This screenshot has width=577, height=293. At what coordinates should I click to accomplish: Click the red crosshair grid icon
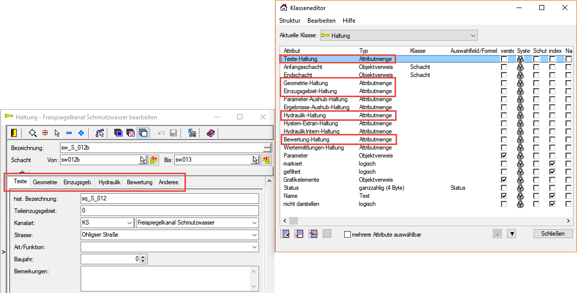[x=45, y=133]
